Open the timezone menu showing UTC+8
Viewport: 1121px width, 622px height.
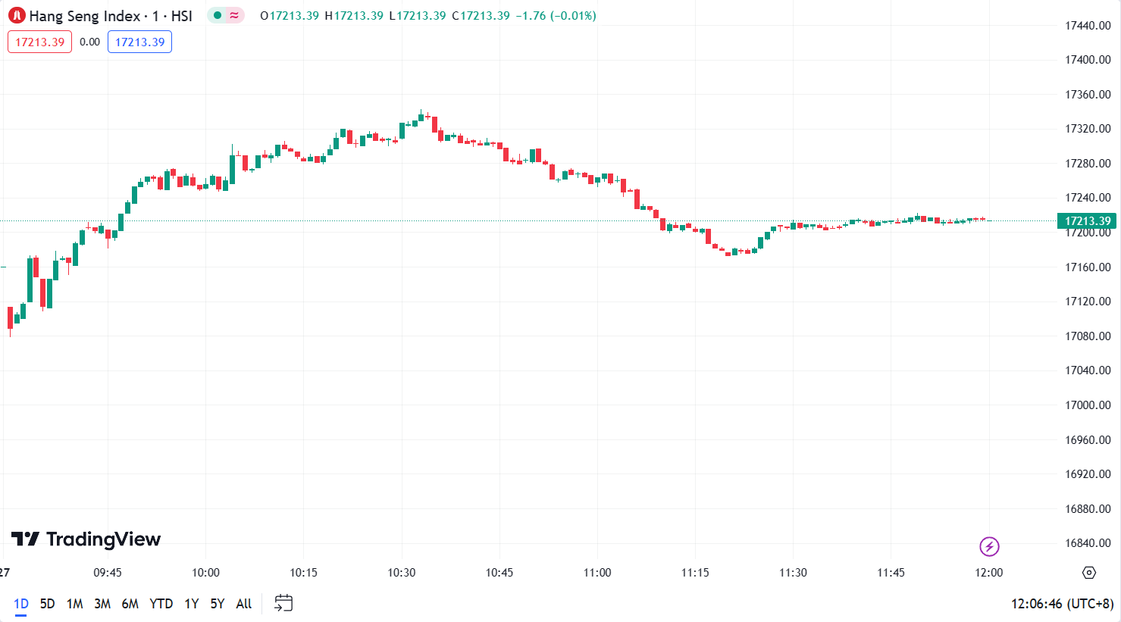coord(1062,604)
